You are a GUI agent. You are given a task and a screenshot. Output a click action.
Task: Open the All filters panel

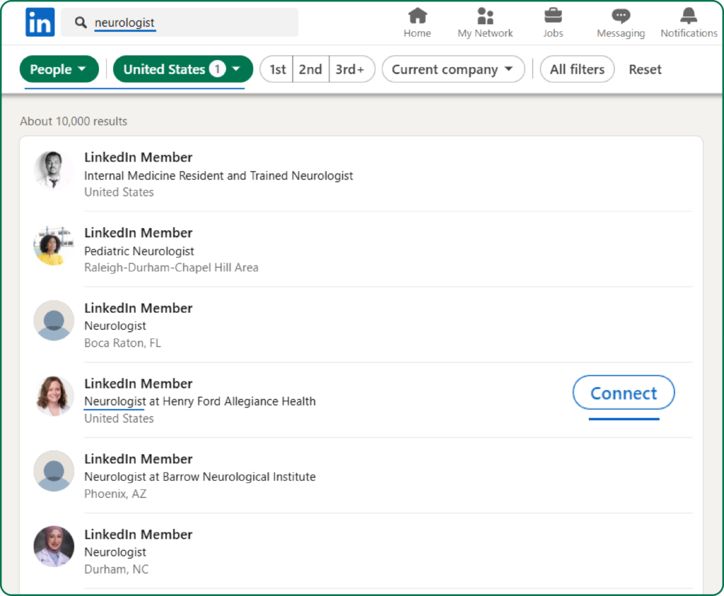[x=577, y=69]
